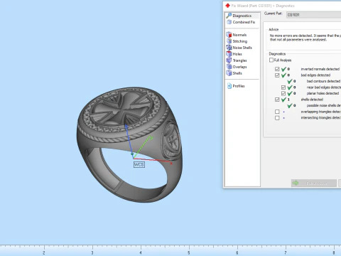Click the red Fix Wizard title icon
This screenshot has width=341, height=256.
(227, 6)
